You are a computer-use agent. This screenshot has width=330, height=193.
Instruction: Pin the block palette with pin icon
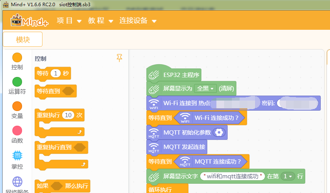point(119,58)
